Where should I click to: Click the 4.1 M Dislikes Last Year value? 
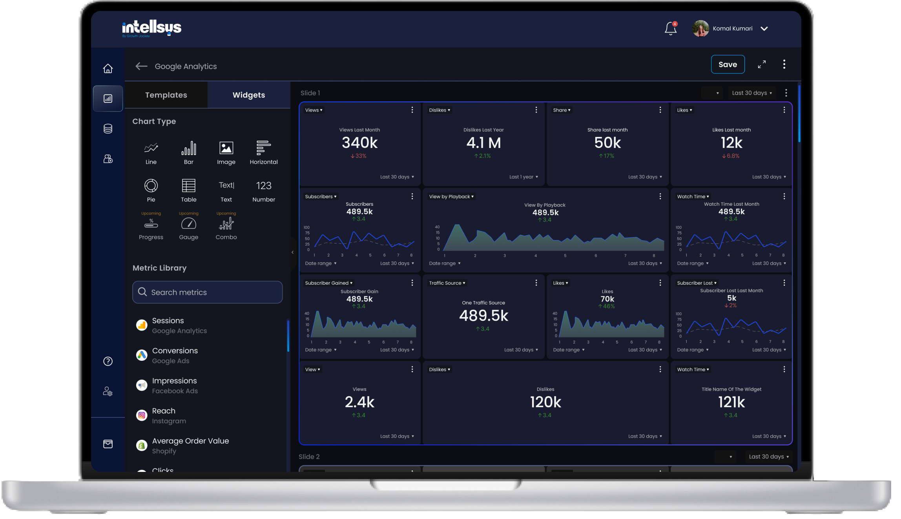[483, 143]
